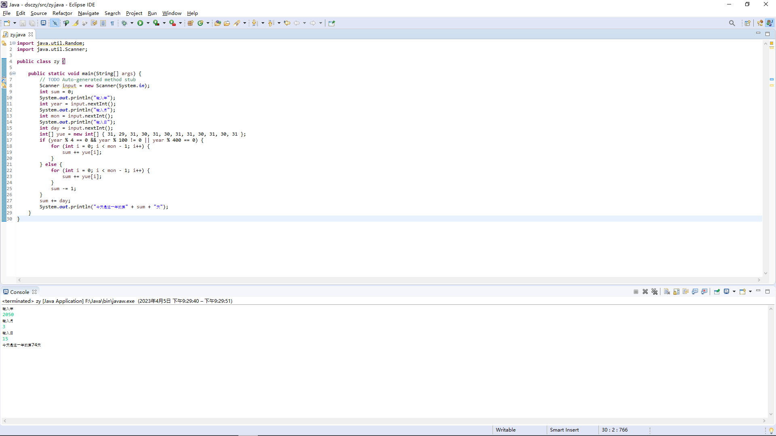Click the toolbar Search magnifier icon
Viewport: 776px width, 436px height.
click(732, 23)
